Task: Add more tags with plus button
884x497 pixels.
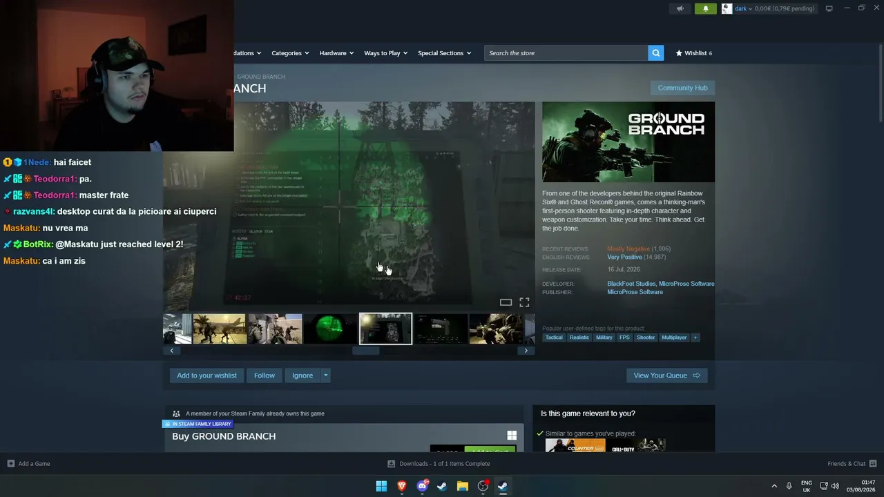Action: pyautogui.click(x=695, y=338)
